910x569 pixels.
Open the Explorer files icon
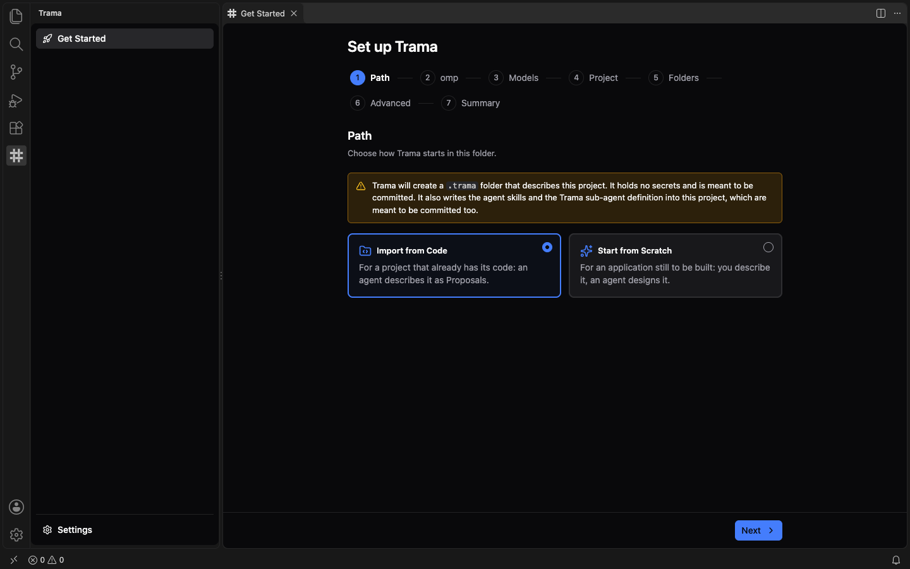point(16,16)
